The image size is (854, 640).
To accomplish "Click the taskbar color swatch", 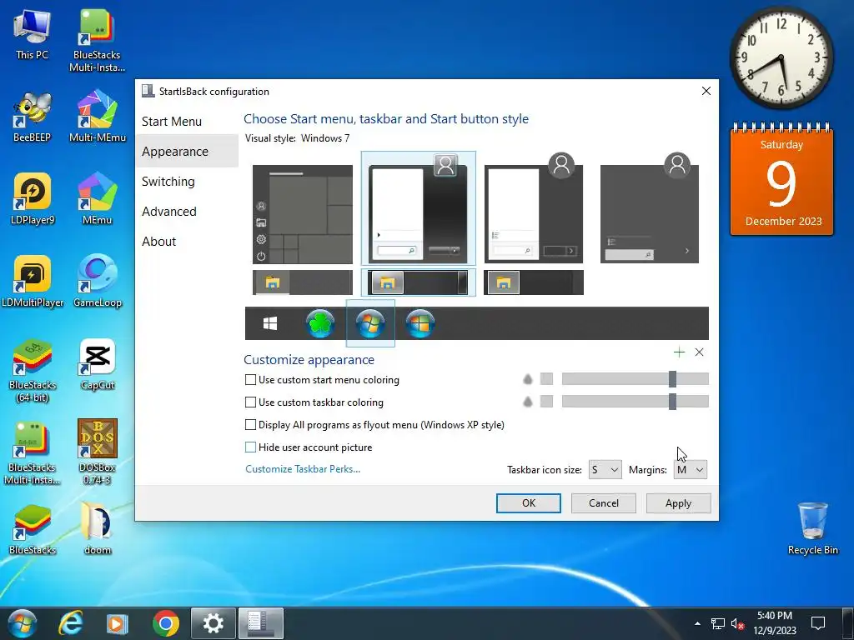I will [546, 402].
